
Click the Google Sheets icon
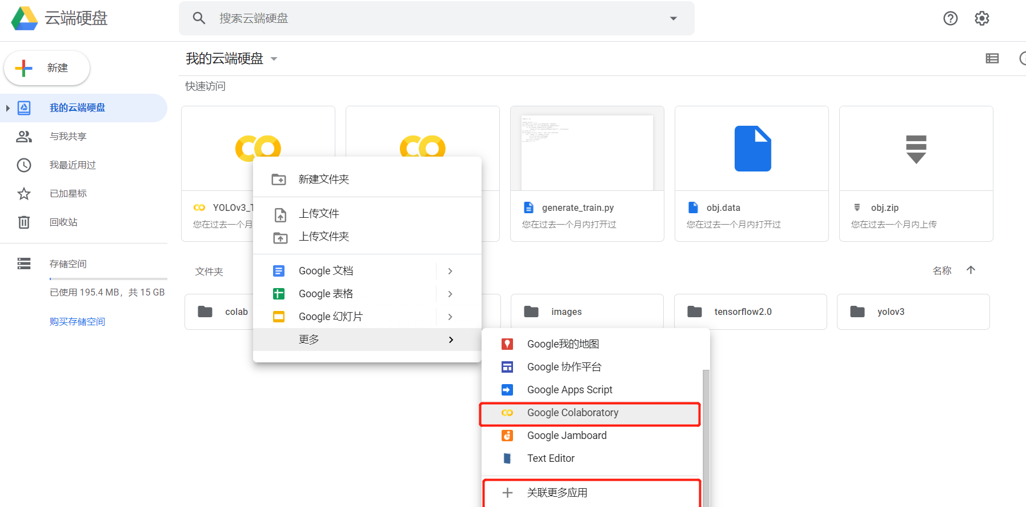click(x=279, y=294)
